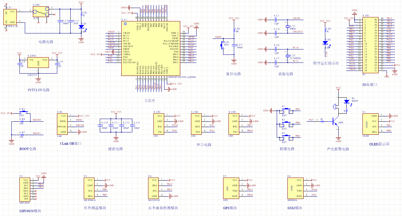The image size is (402, 216).
Task: Click the 程序运行指示灯 label
Action: 326,63
